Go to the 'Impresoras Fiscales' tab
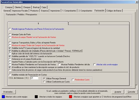Image resolution: width=139 pixels, height=100 pixels. tap(20, 11)
